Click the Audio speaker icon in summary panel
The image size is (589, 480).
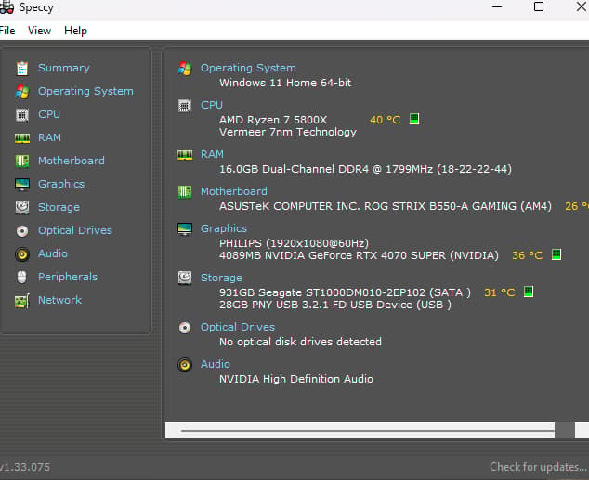185,365
